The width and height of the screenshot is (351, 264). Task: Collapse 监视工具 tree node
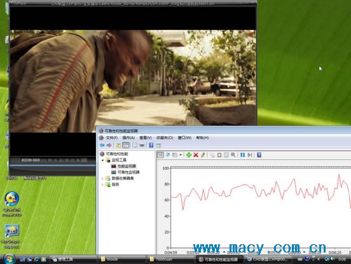pos(103,160)
